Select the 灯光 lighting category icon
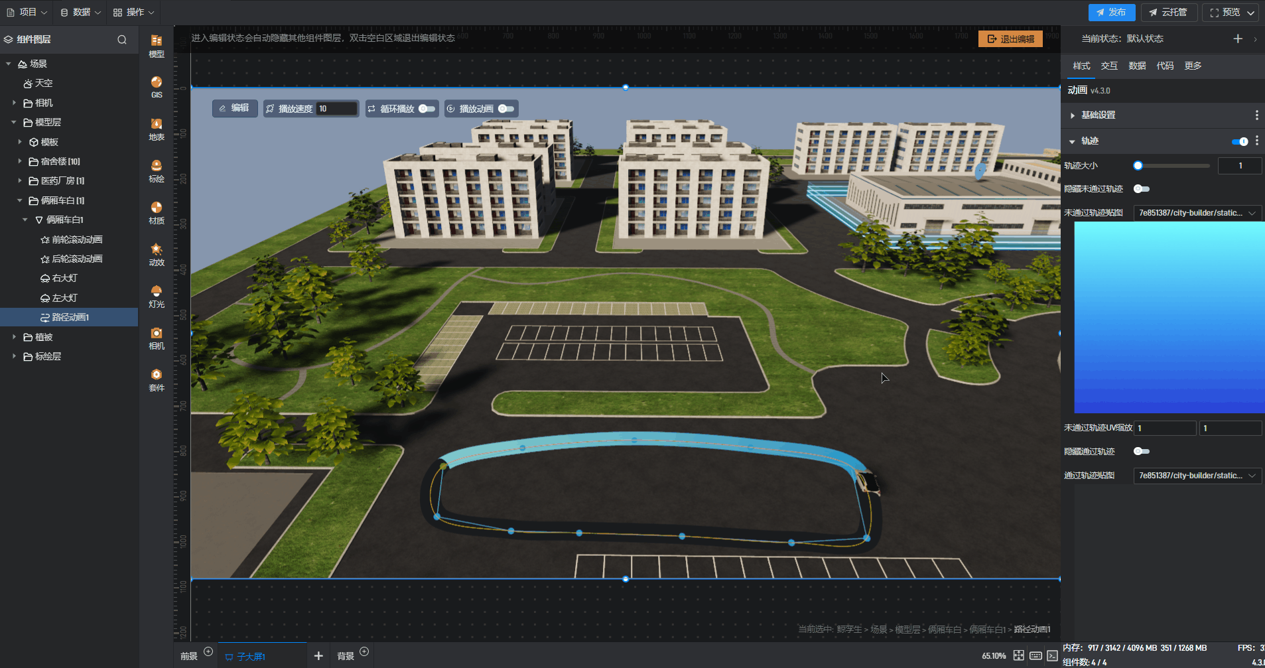Viewport: 1265px width, 668px height. pyautogui.click(x=157, y=297)
